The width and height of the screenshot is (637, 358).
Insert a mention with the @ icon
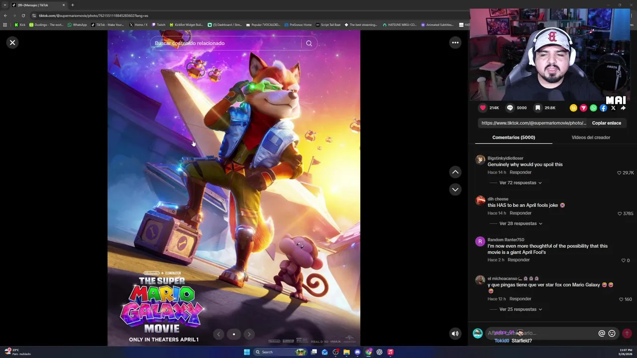602,334
